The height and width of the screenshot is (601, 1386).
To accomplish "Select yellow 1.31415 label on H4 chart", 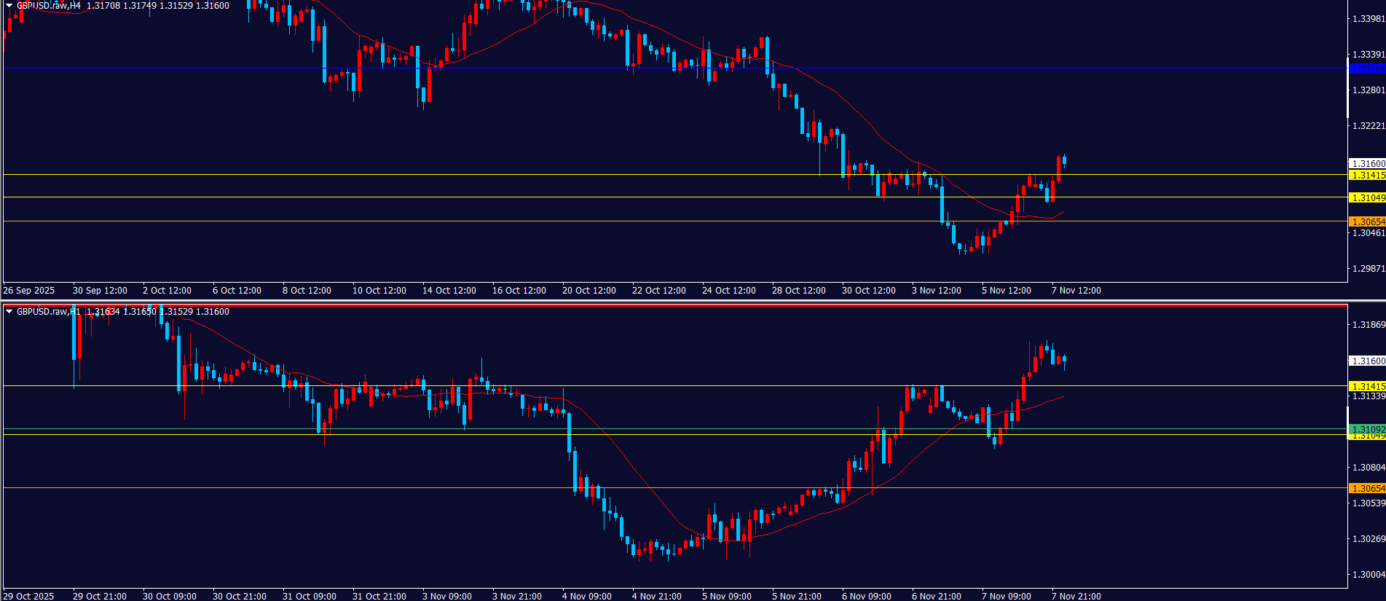I will click(x=1367, y=176).
